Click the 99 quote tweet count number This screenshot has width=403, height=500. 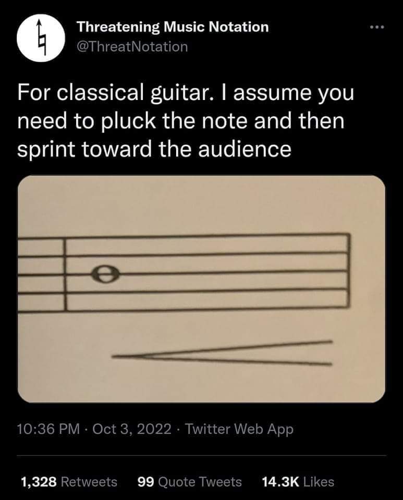(146, 482)
